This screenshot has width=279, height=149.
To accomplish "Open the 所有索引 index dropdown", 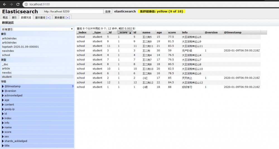I will click(x=37, y=29).
